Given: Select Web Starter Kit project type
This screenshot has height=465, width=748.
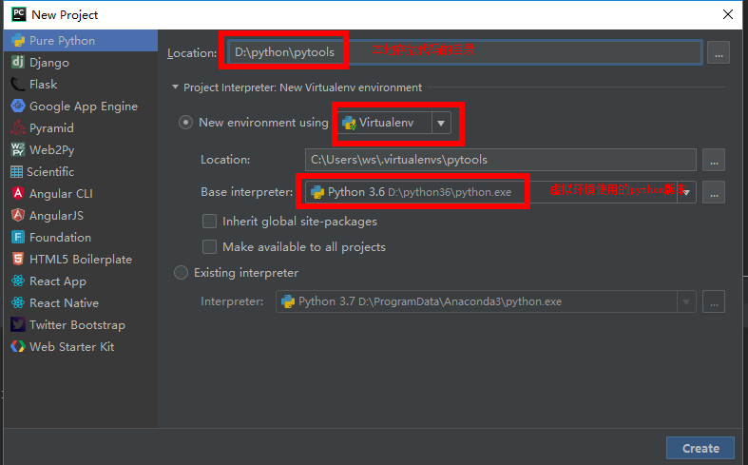Looking at the screenshot, I should click(71, 346).
